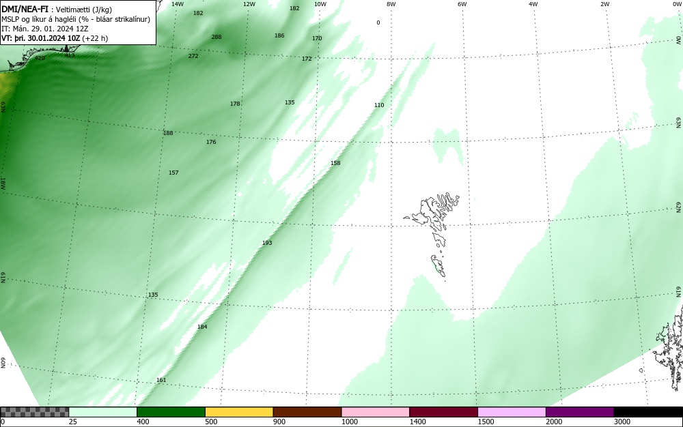Click the dark green 400–500 legend swatch
This screenshot has height=427, width=683.
171,412
